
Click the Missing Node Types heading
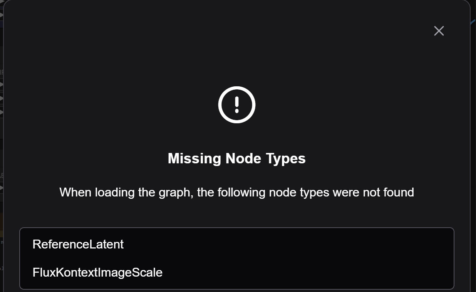tap(237, 158)
